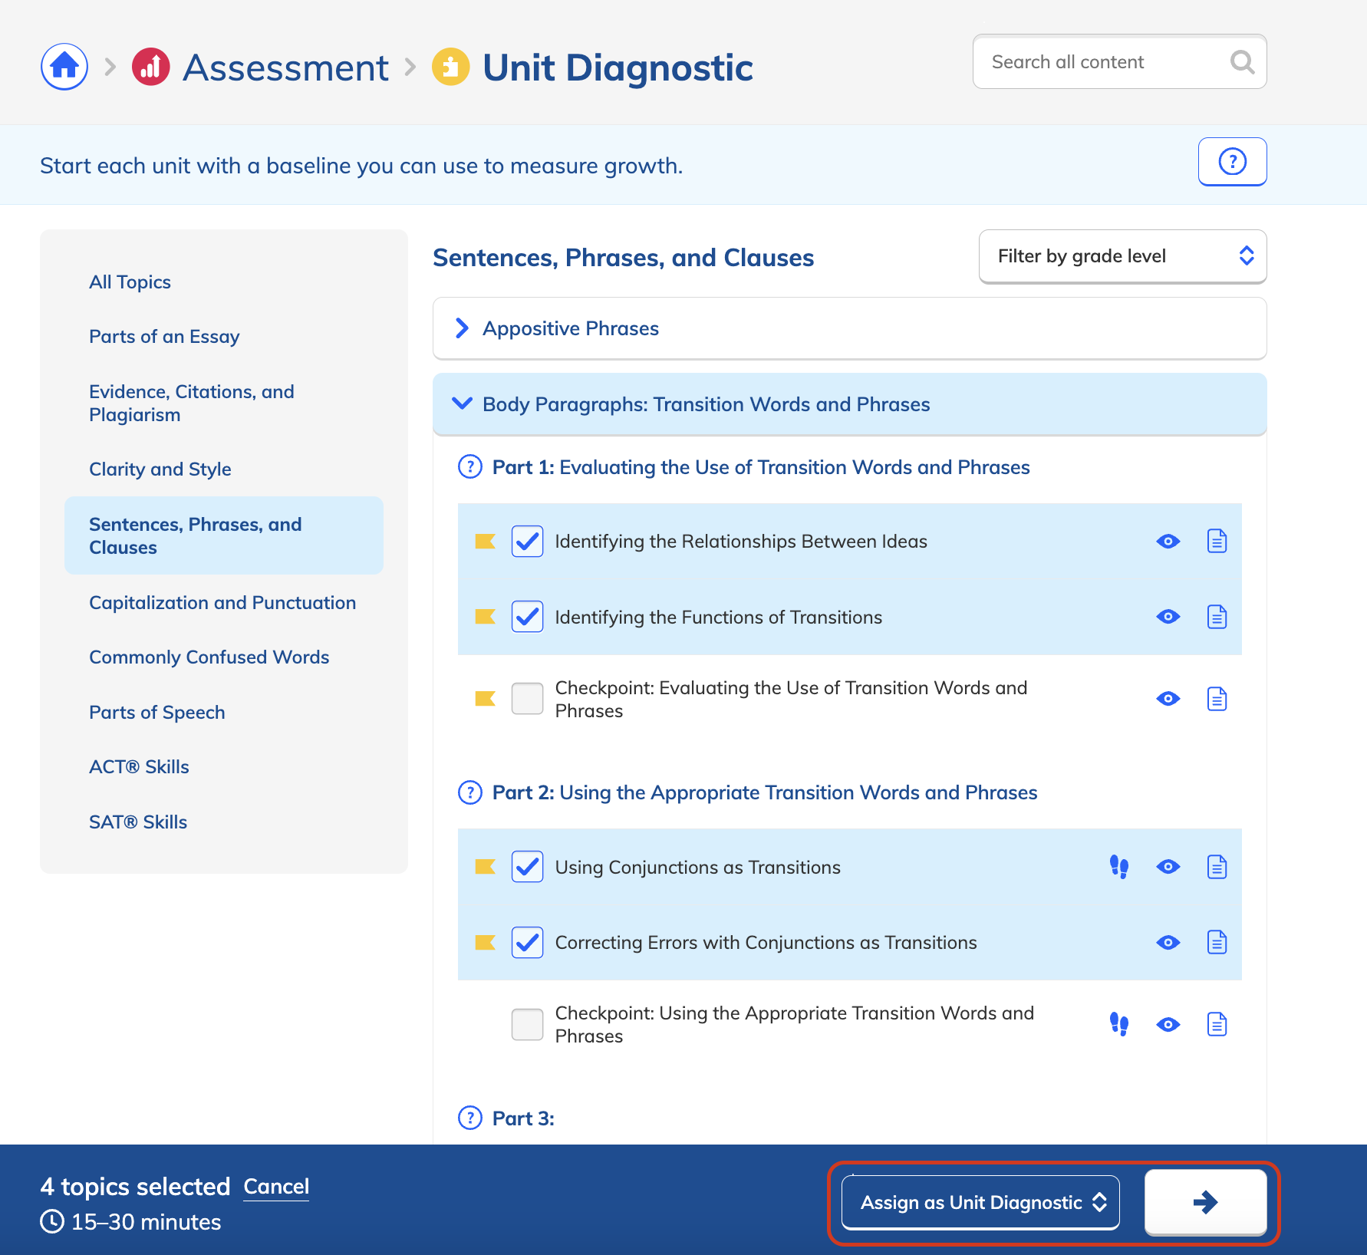The image size is (1367, 1255).
Task: Preview Using Conjunctions as Transitions via eye icon
Action: [x=1168, y=867]
